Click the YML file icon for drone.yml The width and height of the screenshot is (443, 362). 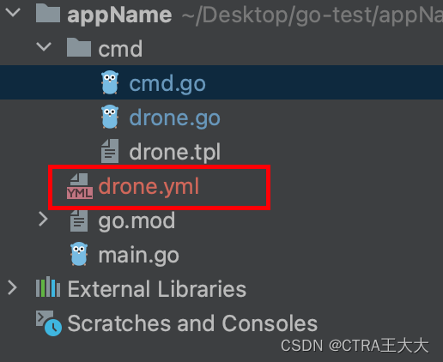(x=80, y=186)
